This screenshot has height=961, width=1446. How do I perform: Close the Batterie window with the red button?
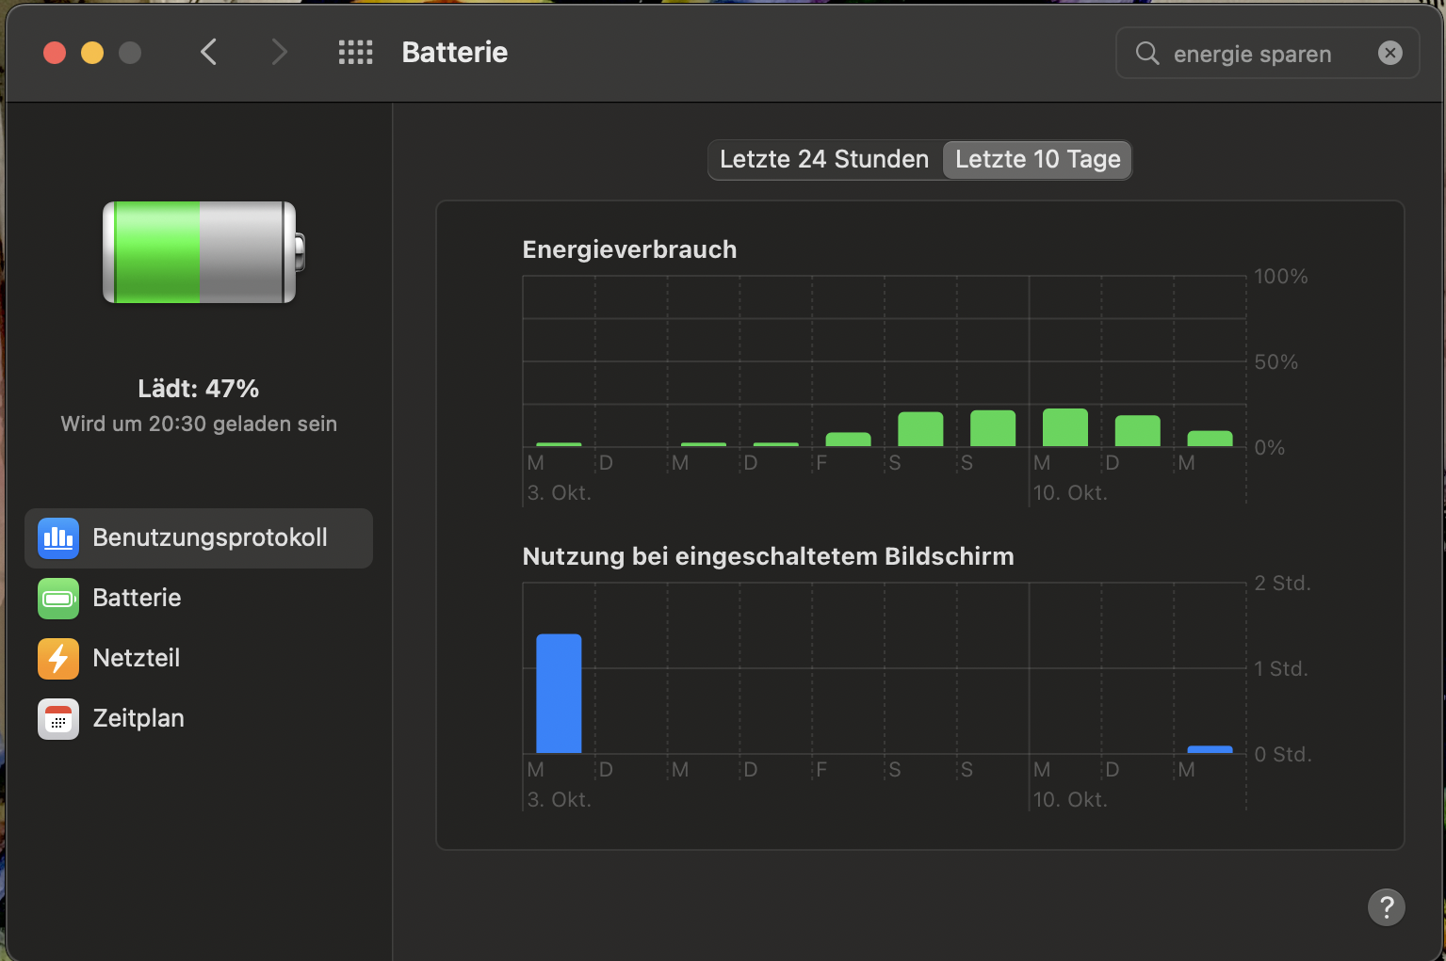(x=55, y=53)
